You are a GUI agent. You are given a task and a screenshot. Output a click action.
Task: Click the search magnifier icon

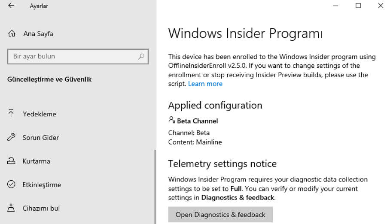(x=141, y=57)
